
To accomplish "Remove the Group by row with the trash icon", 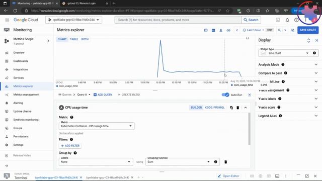I will pyautogui.click(x=226, y=162).
